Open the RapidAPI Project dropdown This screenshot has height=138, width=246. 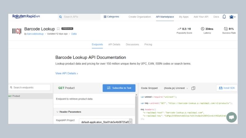(105, 122)
